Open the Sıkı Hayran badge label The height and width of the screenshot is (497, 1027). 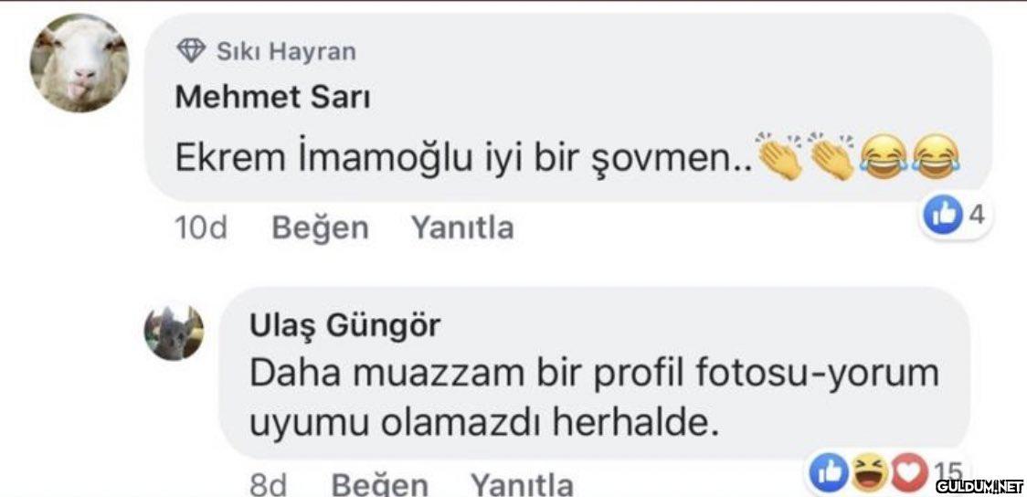[x=285, y=51]
